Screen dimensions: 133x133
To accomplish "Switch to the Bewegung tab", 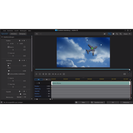I will (22, 34).
